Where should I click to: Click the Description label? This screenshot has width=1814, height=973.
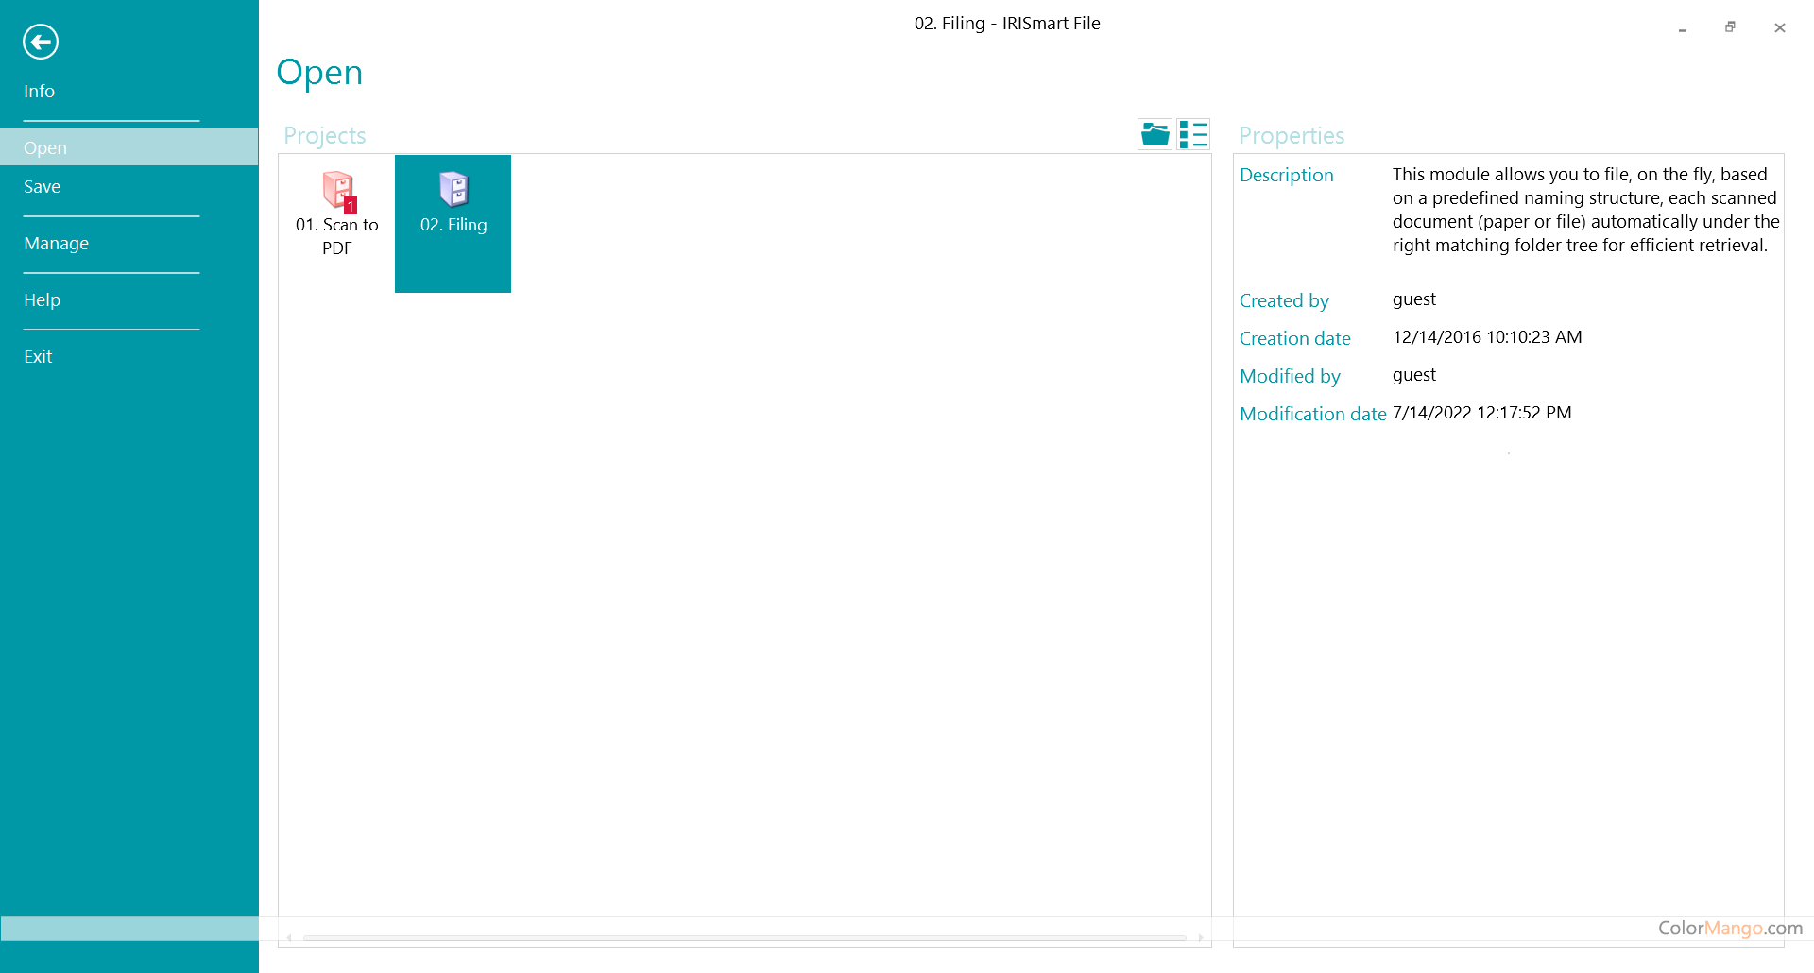click(x=1286, y=175)
